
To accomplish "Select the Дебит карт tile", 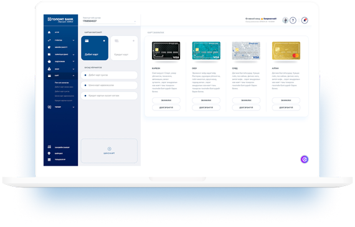I will coord(95,48).
